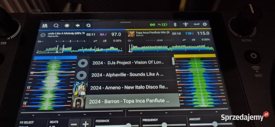
Task: Tap deck 2 pitch bend arrows icon
Action: point(184,40)
